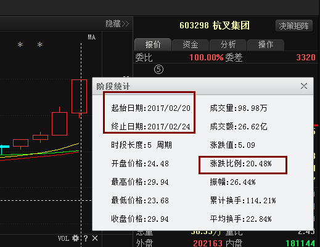Click the MA indicator label
The width and height of the screenshot is (320, 247).
coord(92,37)
